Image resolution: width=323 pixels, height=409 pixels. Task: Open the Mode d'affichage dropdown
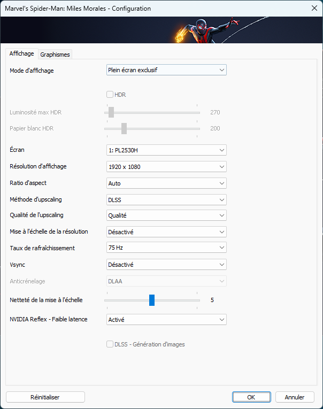click(x=166, y=70)
